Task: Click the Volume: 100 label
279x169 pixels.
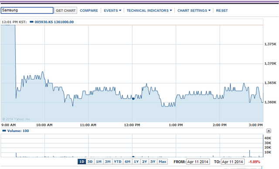Action: [18, 131]
